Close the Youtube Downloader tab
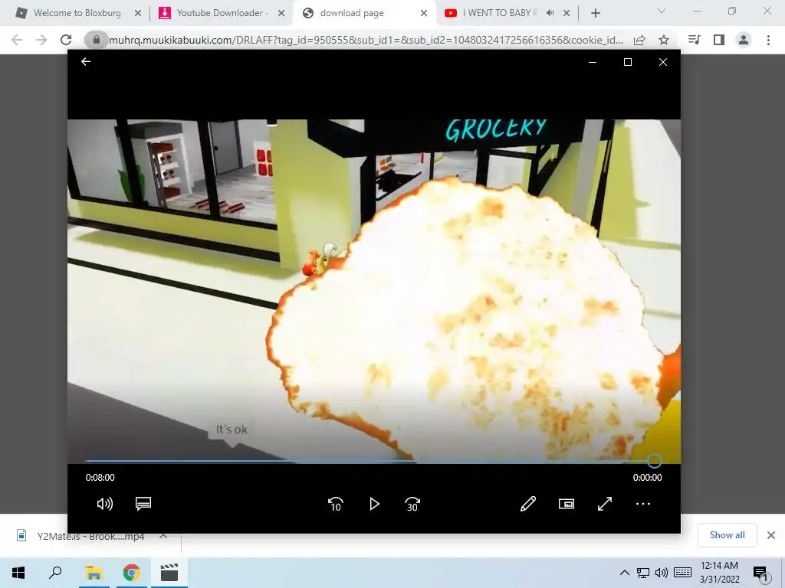 (x=281, y=13)
